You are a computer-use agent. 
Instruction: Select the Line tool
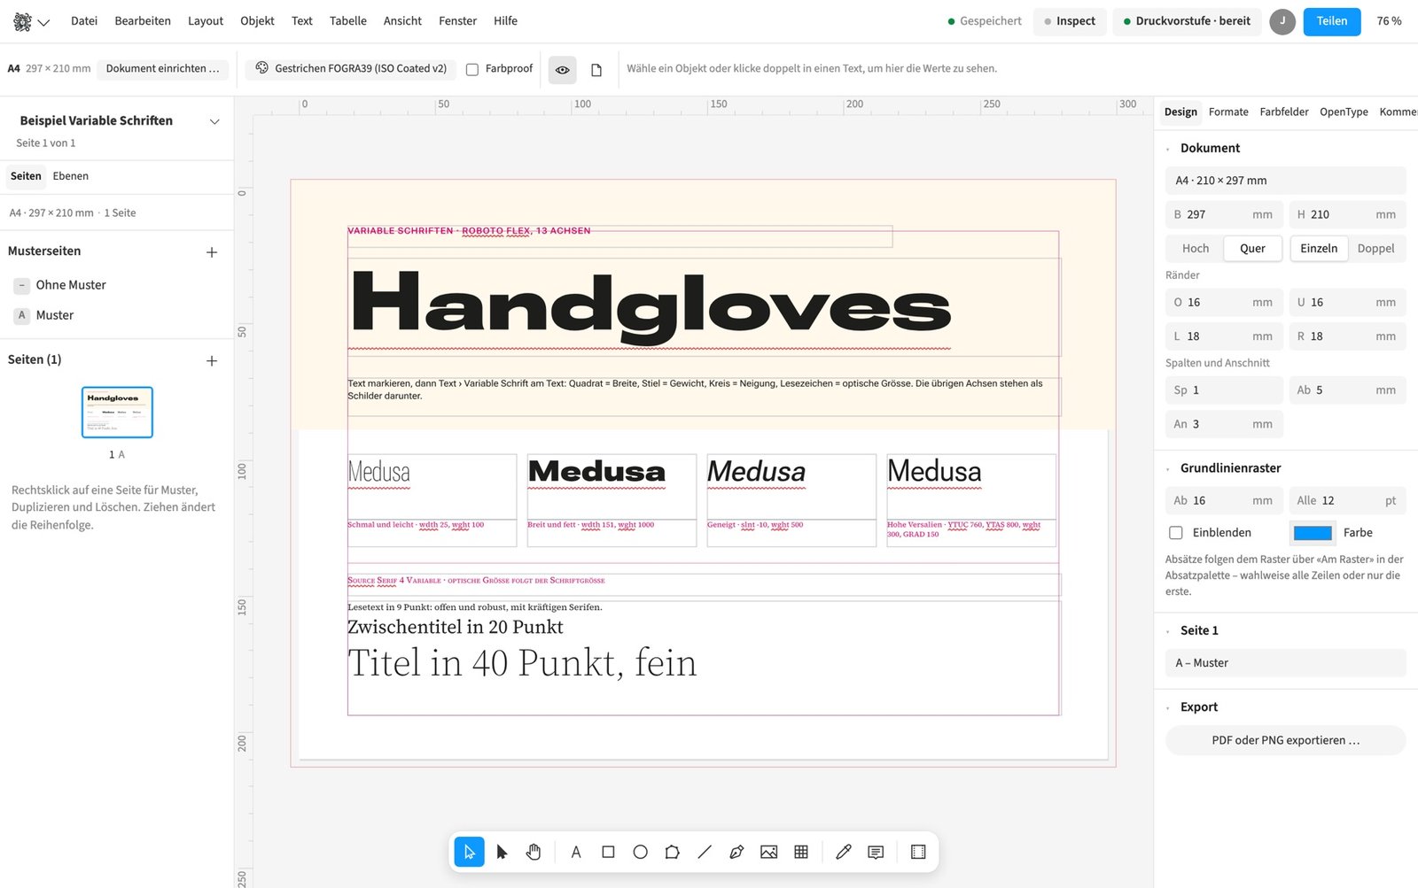(705, 852)
